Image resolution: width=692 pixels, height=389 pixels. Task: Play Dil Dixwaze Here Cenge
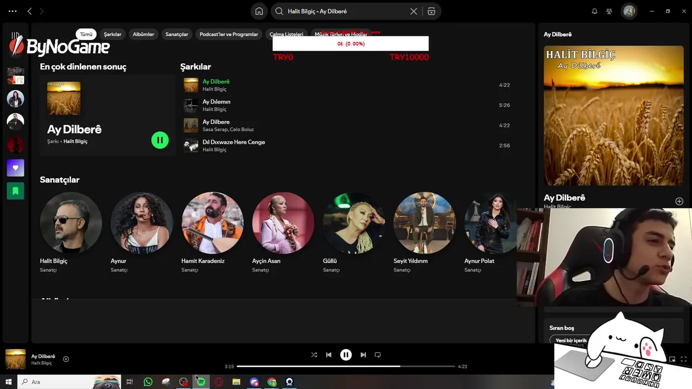(x=234, y=142)
